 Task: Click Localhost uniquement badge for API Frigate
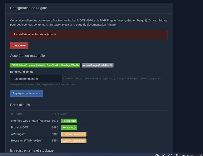[74, 134]
